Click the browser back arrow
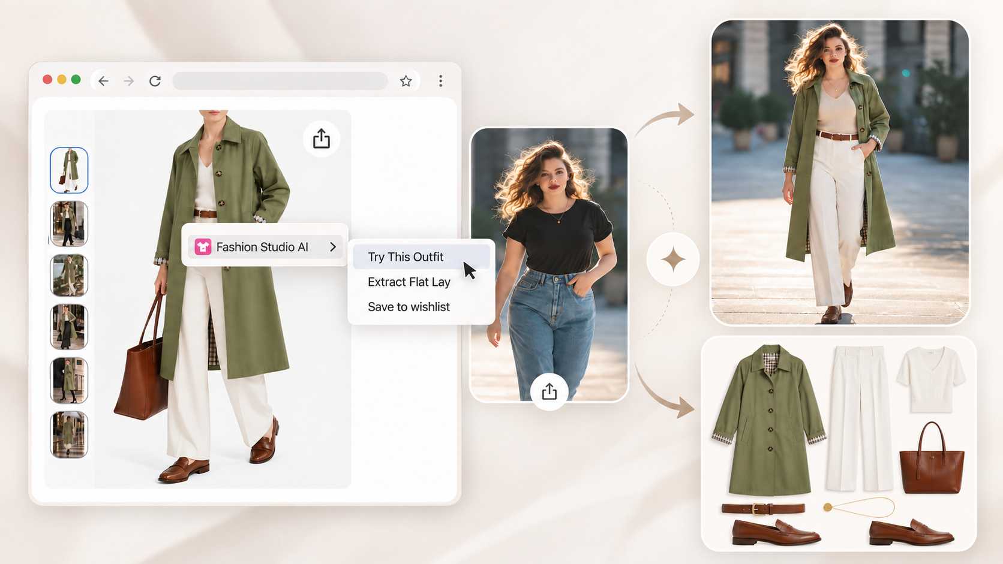This screenshot has height=564, width=1003. click(x=103, y=81)
